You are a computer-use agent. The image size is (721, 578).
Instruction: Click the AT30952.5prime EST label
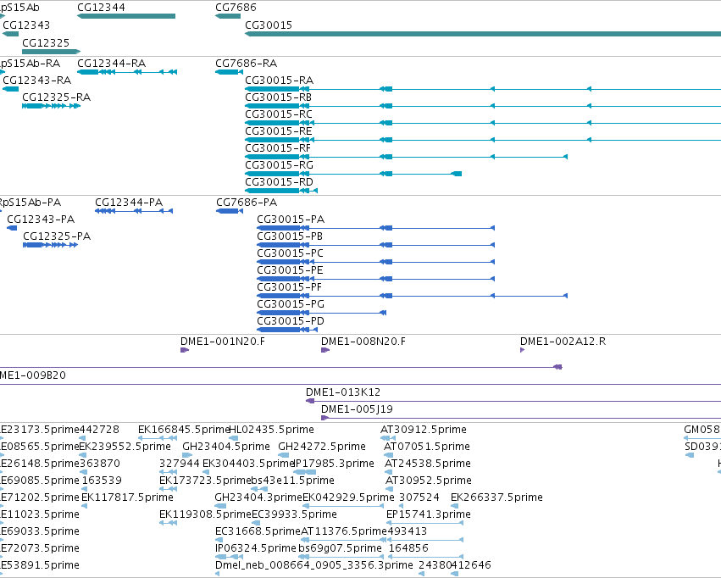[428, 481]
